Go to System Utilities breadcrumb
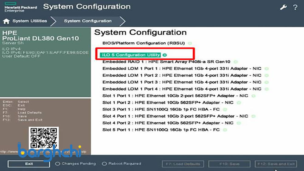Viewport: 304px width, 171px height. (x=29, y=21)
